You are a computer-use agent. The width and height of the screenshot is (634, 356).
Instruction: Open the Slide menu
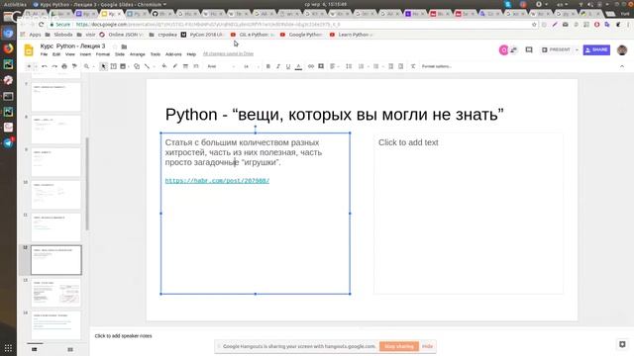coord(120,54)
